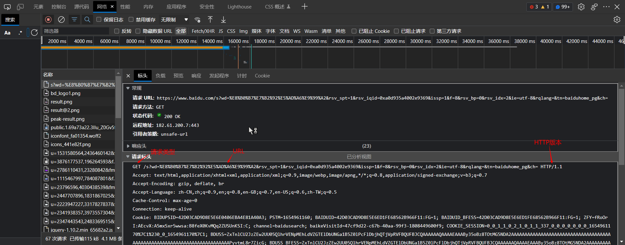Image resolution: width=625 pixels, height=245 pixels.
Task: Toggle the network filter bar icon
Action: coord(74,20)
